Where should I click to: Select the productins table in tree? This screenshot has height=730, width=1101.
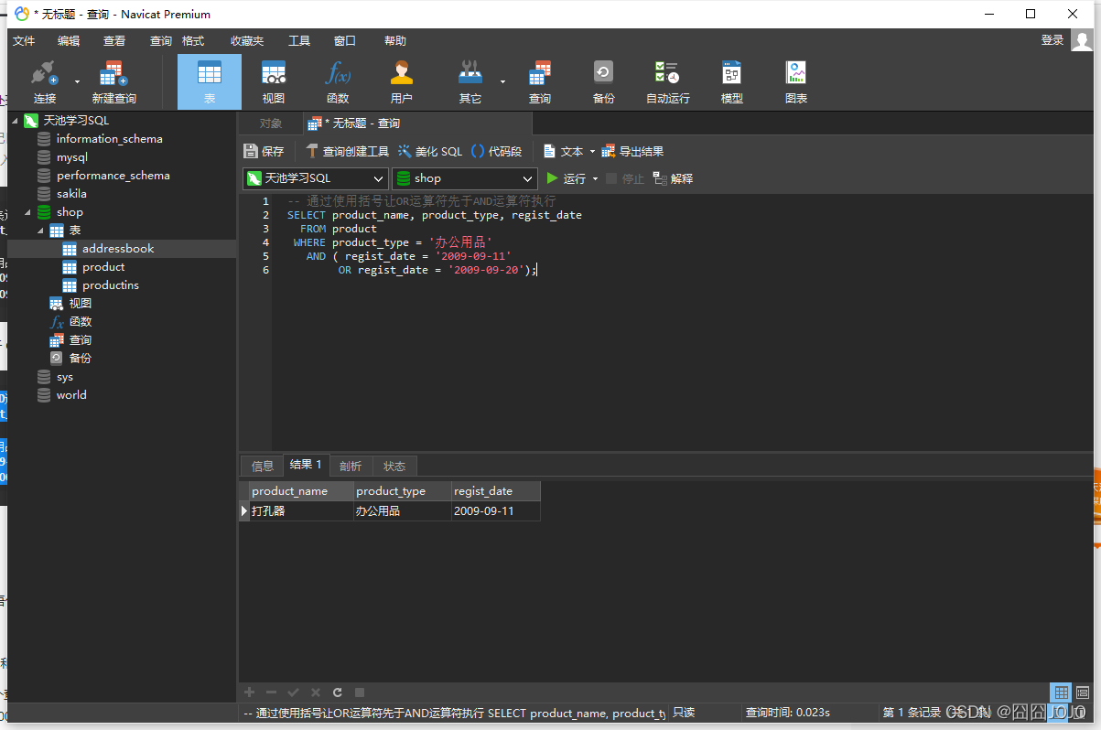(111, 285)
